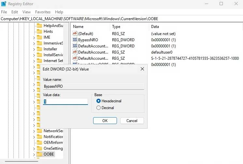
Task: Select the Decimal base option
Action: pyautogui.click(x=105, y=108)
